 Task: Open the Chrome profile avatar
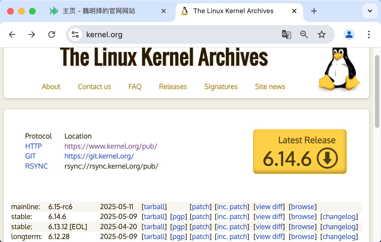349,34
